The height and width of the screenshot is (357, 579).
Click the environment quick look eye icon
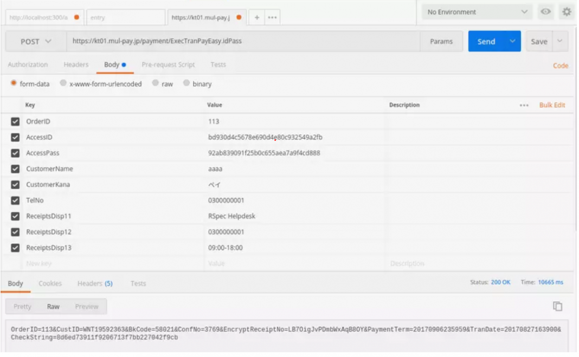(x=546, y=12)
